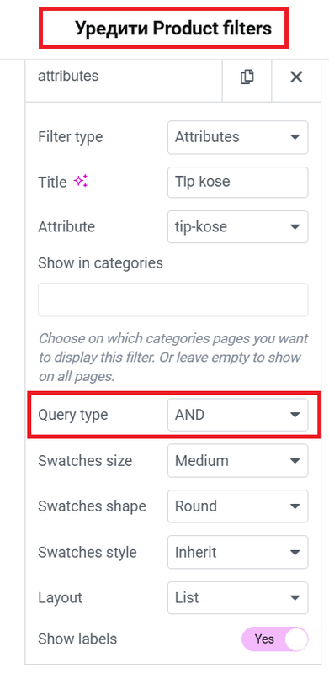
Task: Duplicate the attributes filter item
Action: click(247, 77)
